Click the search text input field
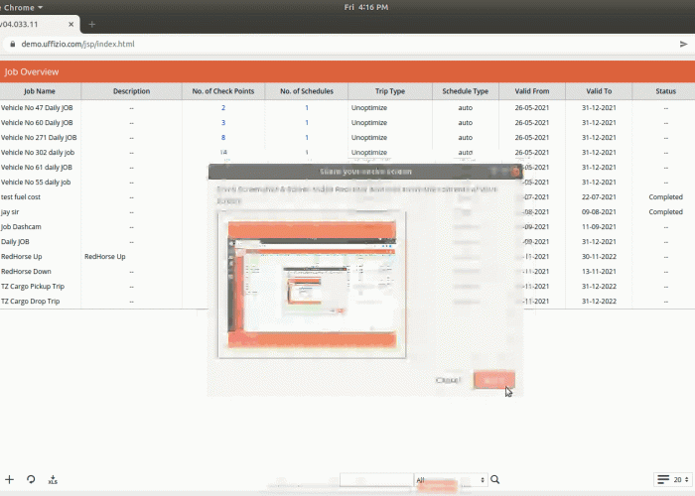The width and height of the screenshot is (695, 496). (x=375, y=480)
